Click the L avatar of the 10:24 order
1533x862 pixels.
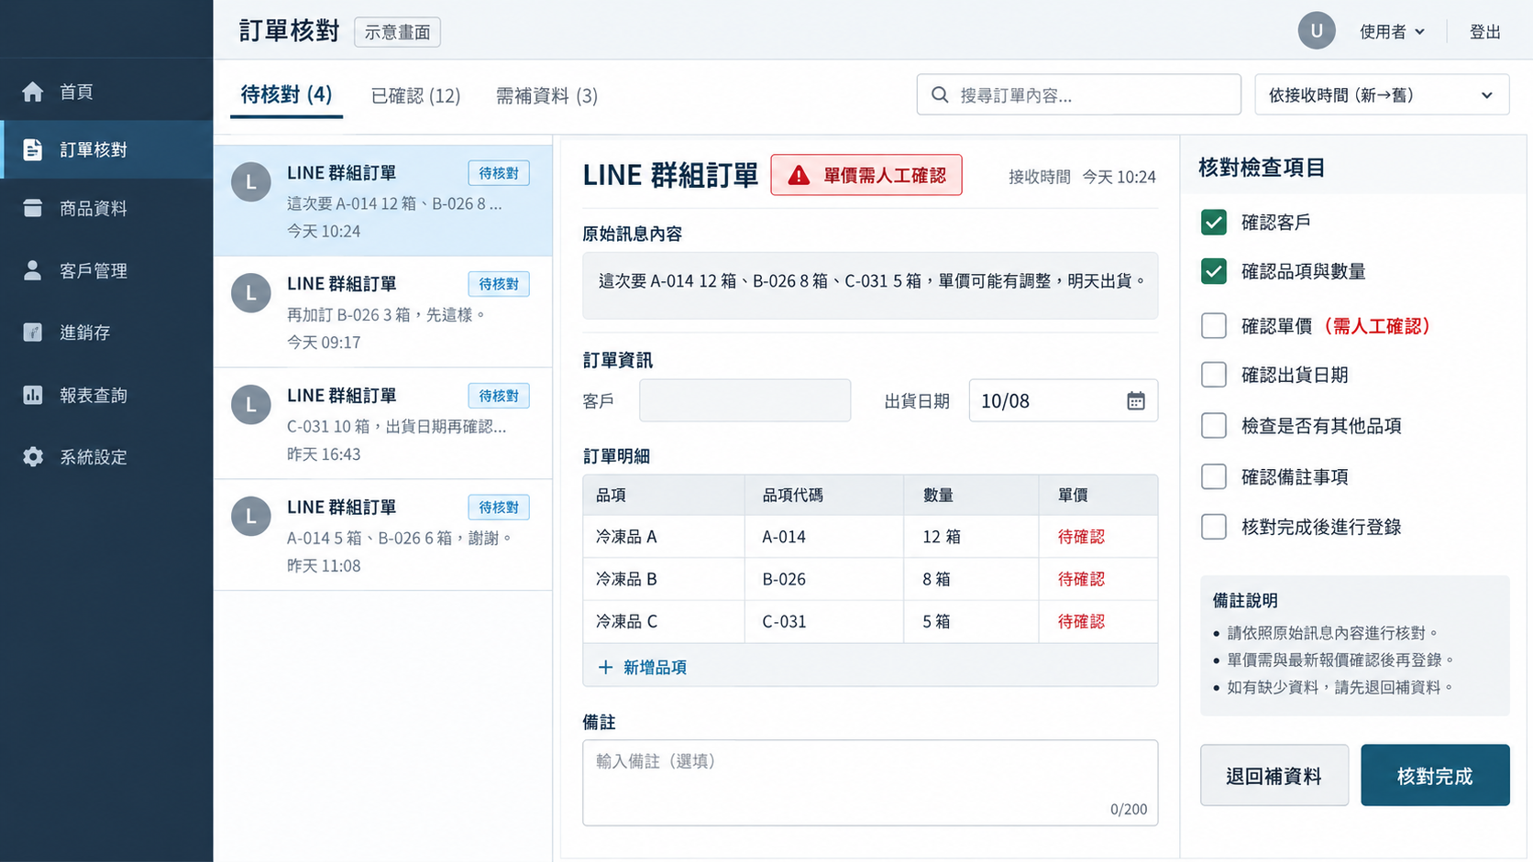click(251, 181)
